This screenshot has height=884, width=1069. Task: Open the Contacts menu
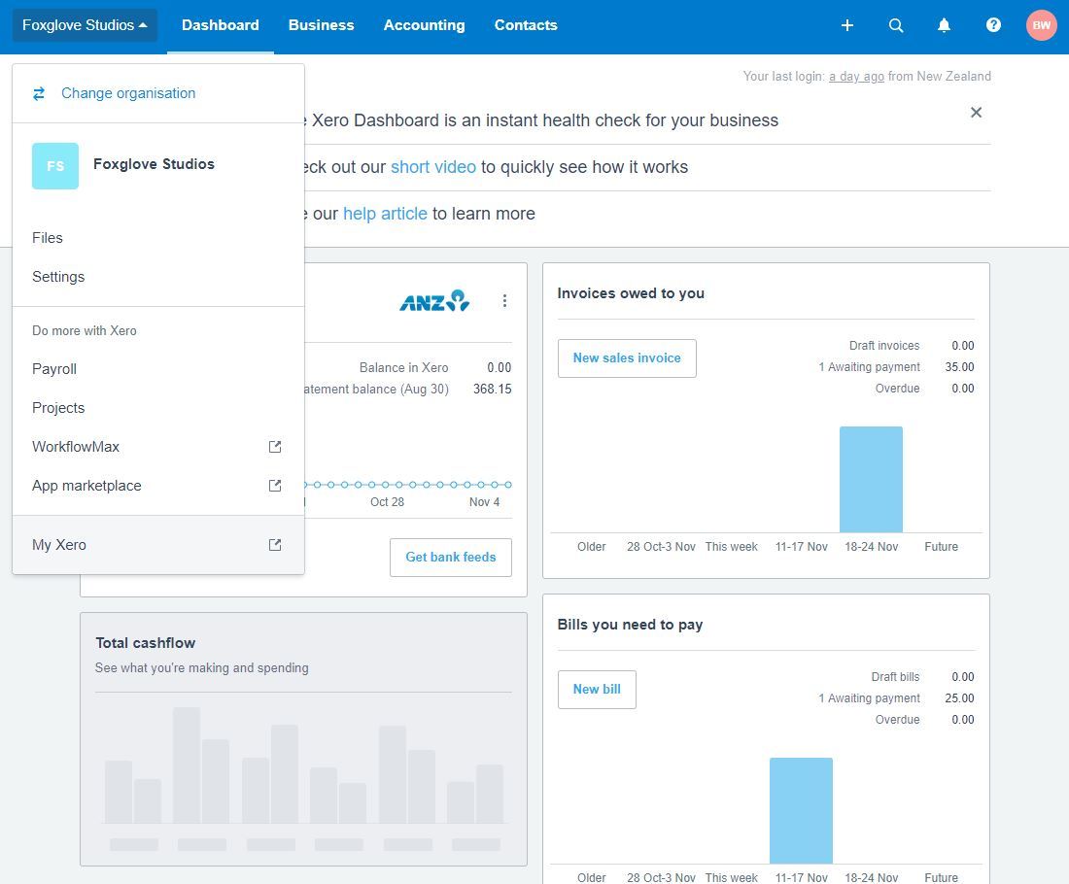526,25
